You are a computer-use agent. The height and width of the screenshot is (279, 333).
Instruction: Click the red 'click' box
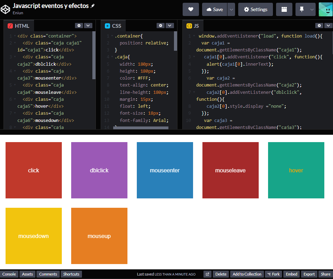(x=34, y=170)
